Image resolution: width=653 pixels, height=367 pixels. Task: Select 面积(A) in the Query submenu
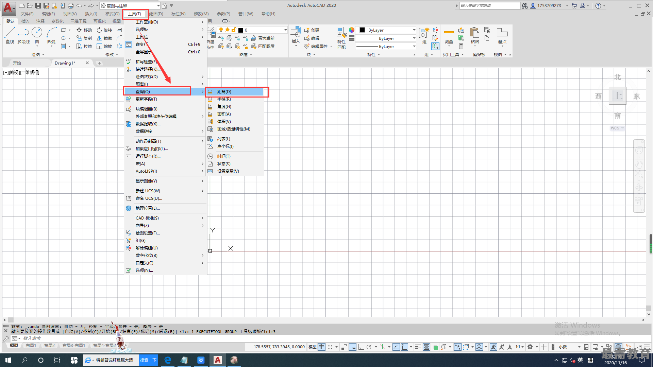tap(234, 114)
